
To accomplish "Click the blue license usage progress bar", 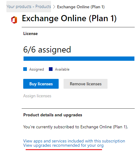I will (79, 59).
